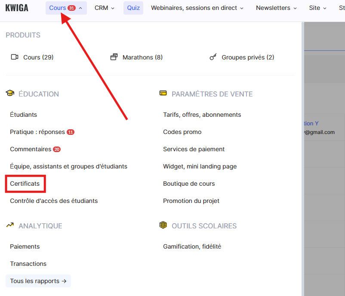This screenshot has width=345, height=296.
Task: Click the Outils scolaires cube icon
Action: pos(163,226)
